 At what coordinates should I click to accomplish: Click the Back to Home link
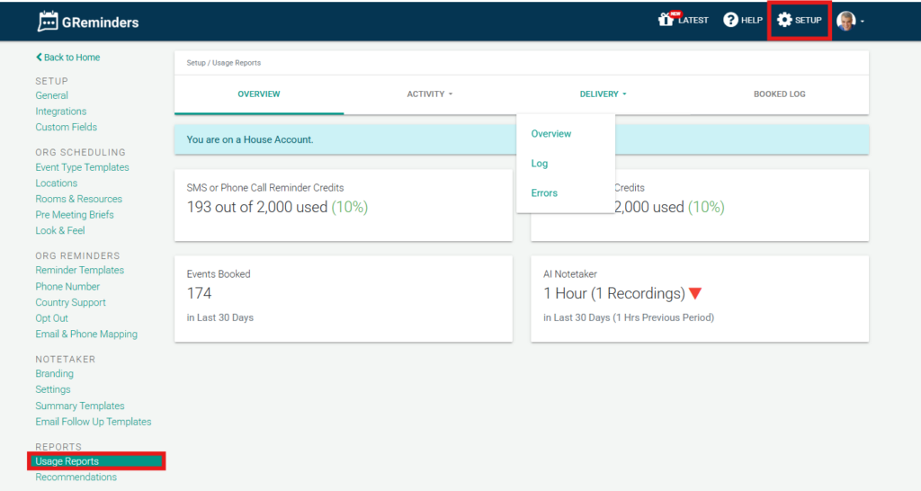(x=67, y=58)
